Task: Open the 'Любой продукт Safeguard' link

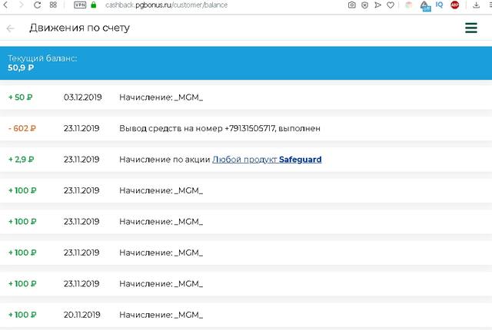Action: click(267, 160)
